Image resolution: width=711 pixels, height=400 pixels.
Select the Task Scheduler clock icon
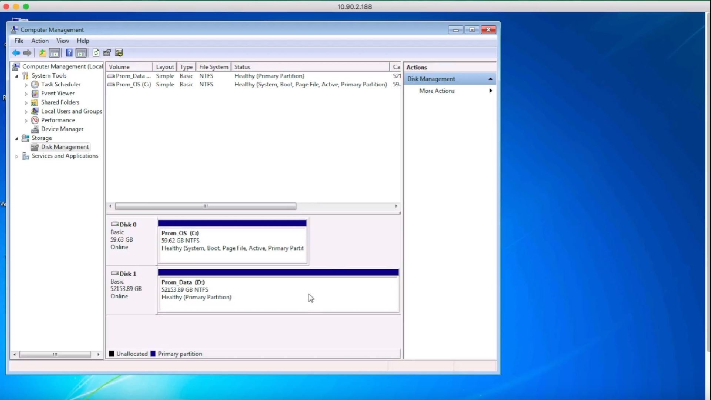coord(35,84)
